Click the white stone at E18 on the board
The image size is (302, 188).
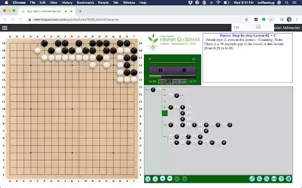coord(38,51)
